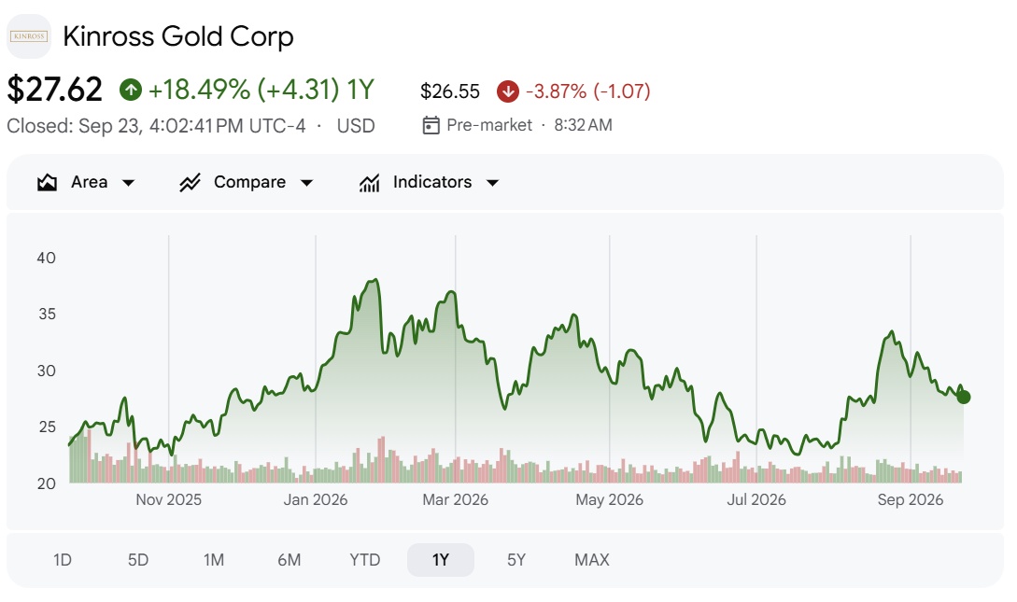Expand the Indicators dropdown arrow
The height and width of the screenshot is (602, 1017).
coord(492,183)
